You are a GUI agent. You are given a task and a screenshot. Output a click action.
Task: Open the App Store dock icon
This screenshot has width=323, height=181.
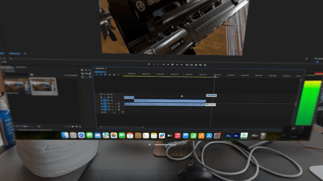209,136
